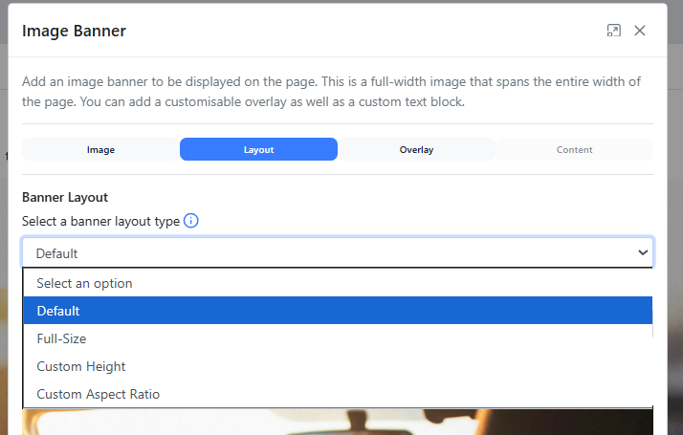Select the Layout tab
The width and height of the screenshot is (683, 435).
coord(258,149)
